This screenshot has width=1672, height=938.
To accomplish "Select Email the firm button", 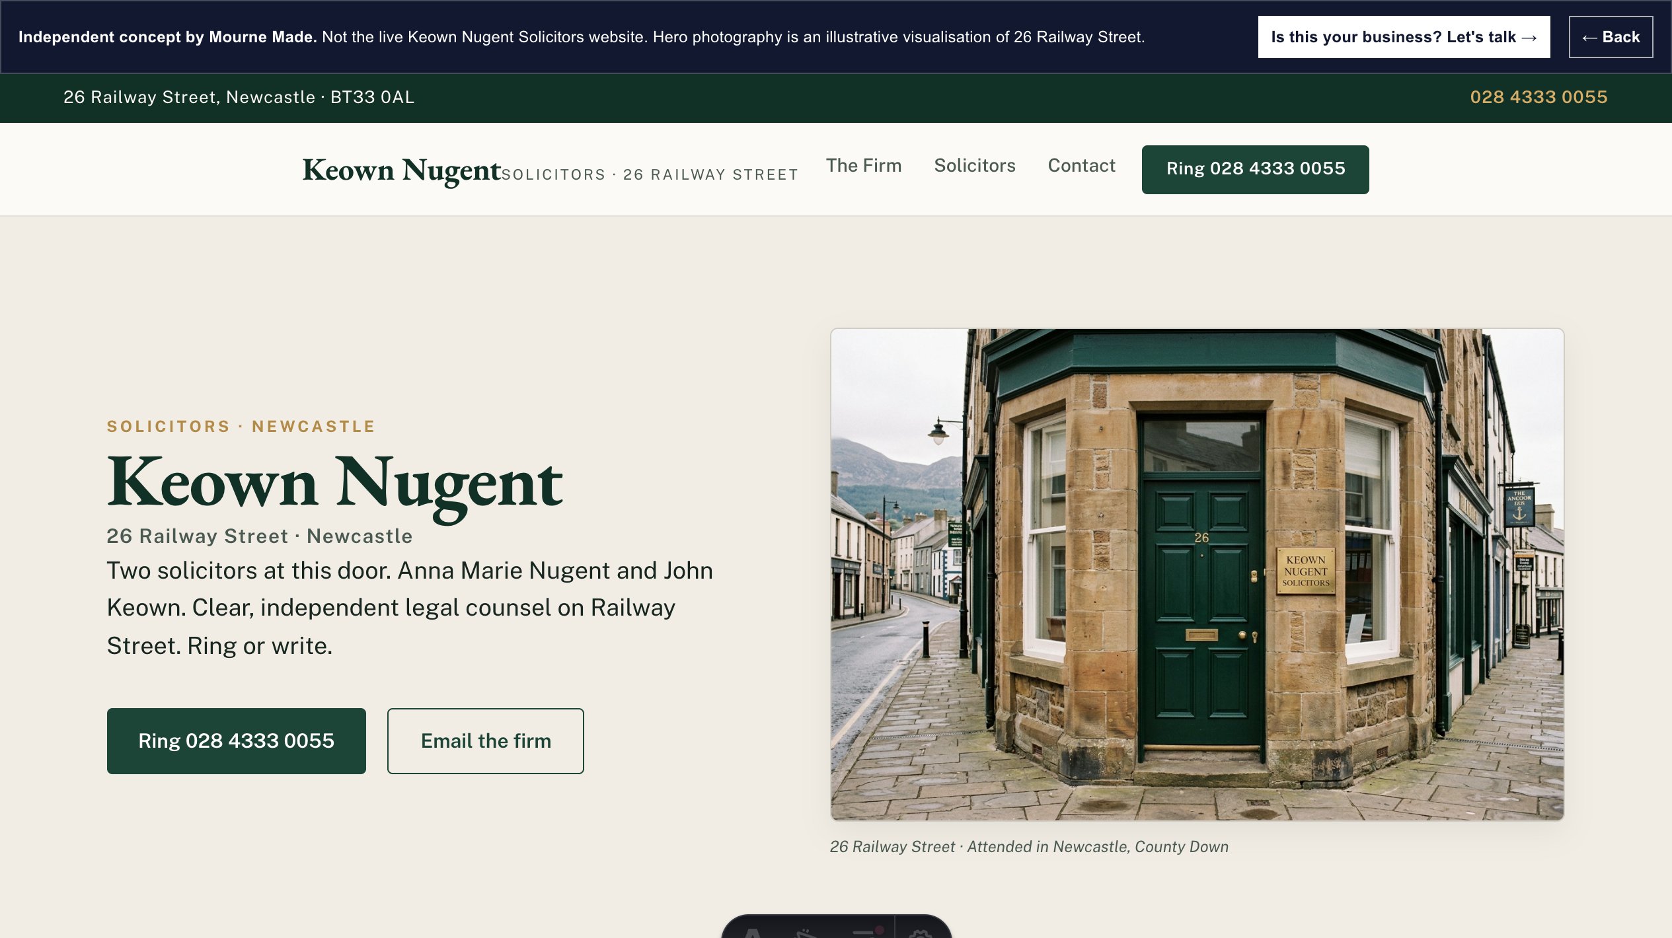I will click(485, 740).
